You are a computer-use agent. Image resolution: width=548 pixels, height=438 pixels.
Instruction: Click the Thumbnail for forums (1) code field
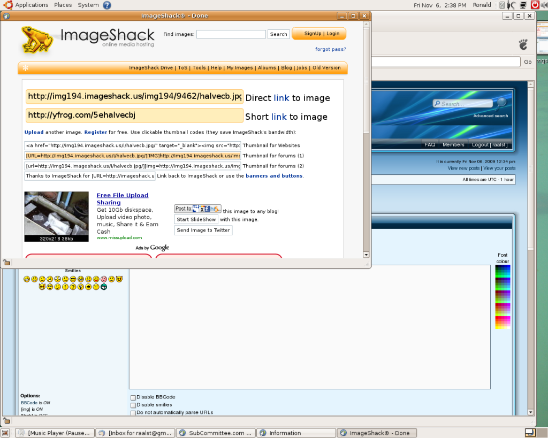(133, 156)
